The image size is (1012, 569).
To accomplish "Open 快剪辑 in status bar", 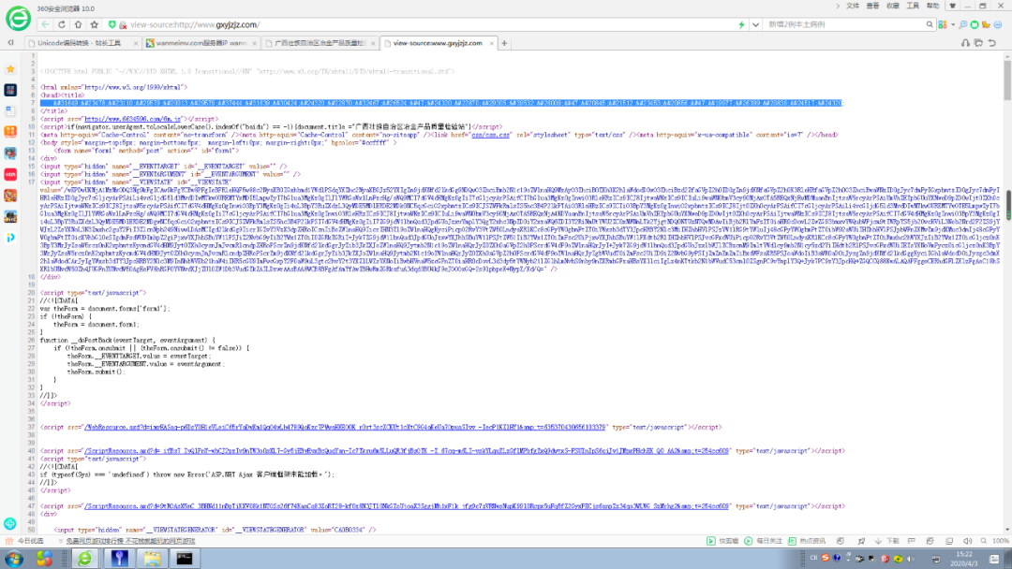I will tap(722, 541).
